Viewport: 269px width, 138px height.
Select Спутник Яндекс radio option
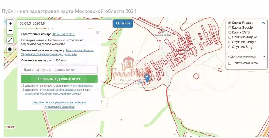click(x=230, y=37)
